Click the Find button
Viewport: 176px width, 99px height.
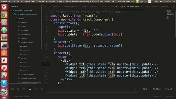145,89
